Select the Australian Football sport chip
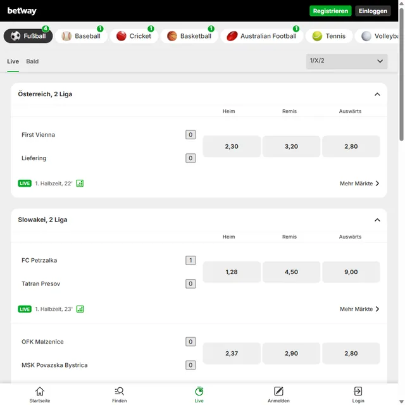 point(261,36)
